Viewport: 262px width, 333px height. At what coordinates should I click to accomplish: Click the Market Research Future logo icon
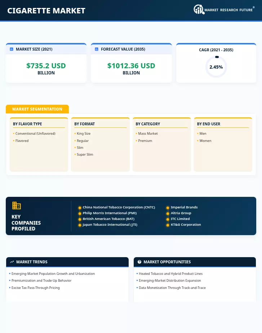point(199,9)
